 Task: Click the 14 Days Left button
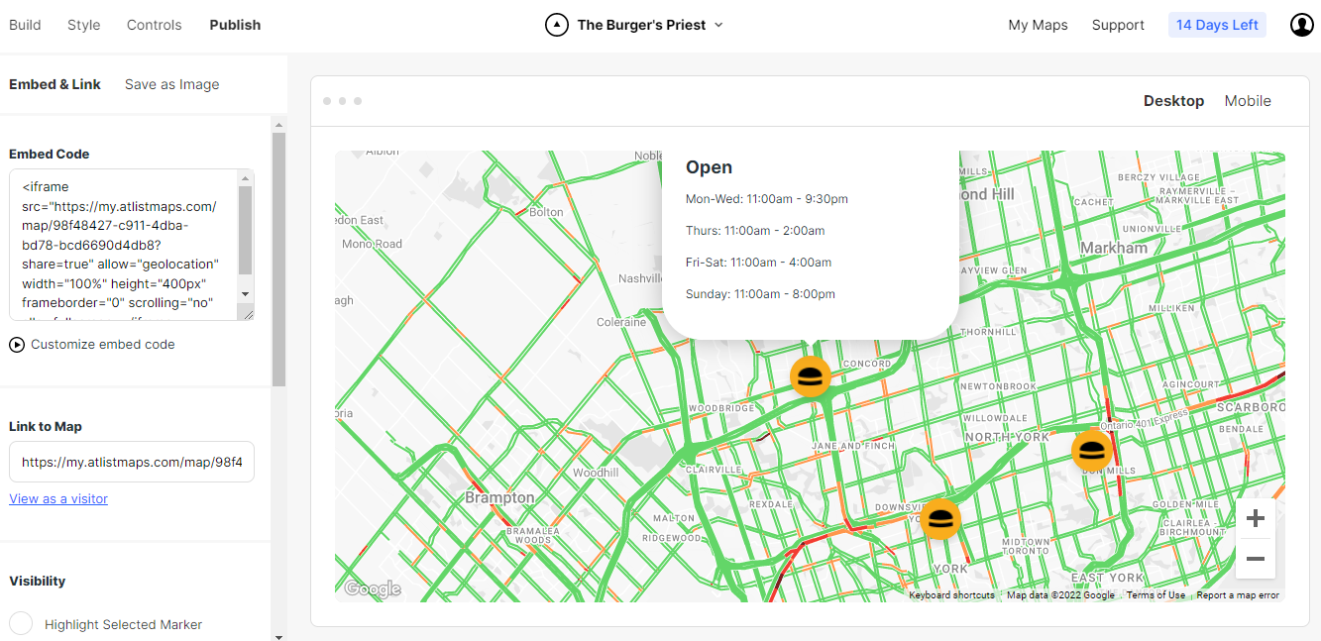point(1217,25)
